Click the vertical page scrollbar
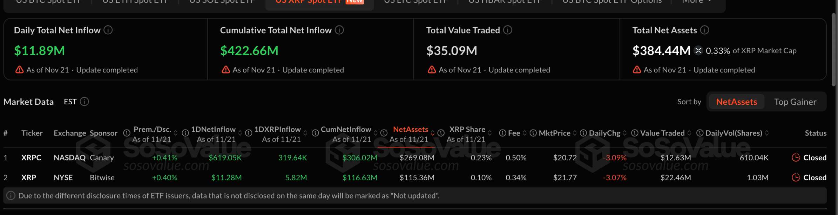 (x=833, y=49)
